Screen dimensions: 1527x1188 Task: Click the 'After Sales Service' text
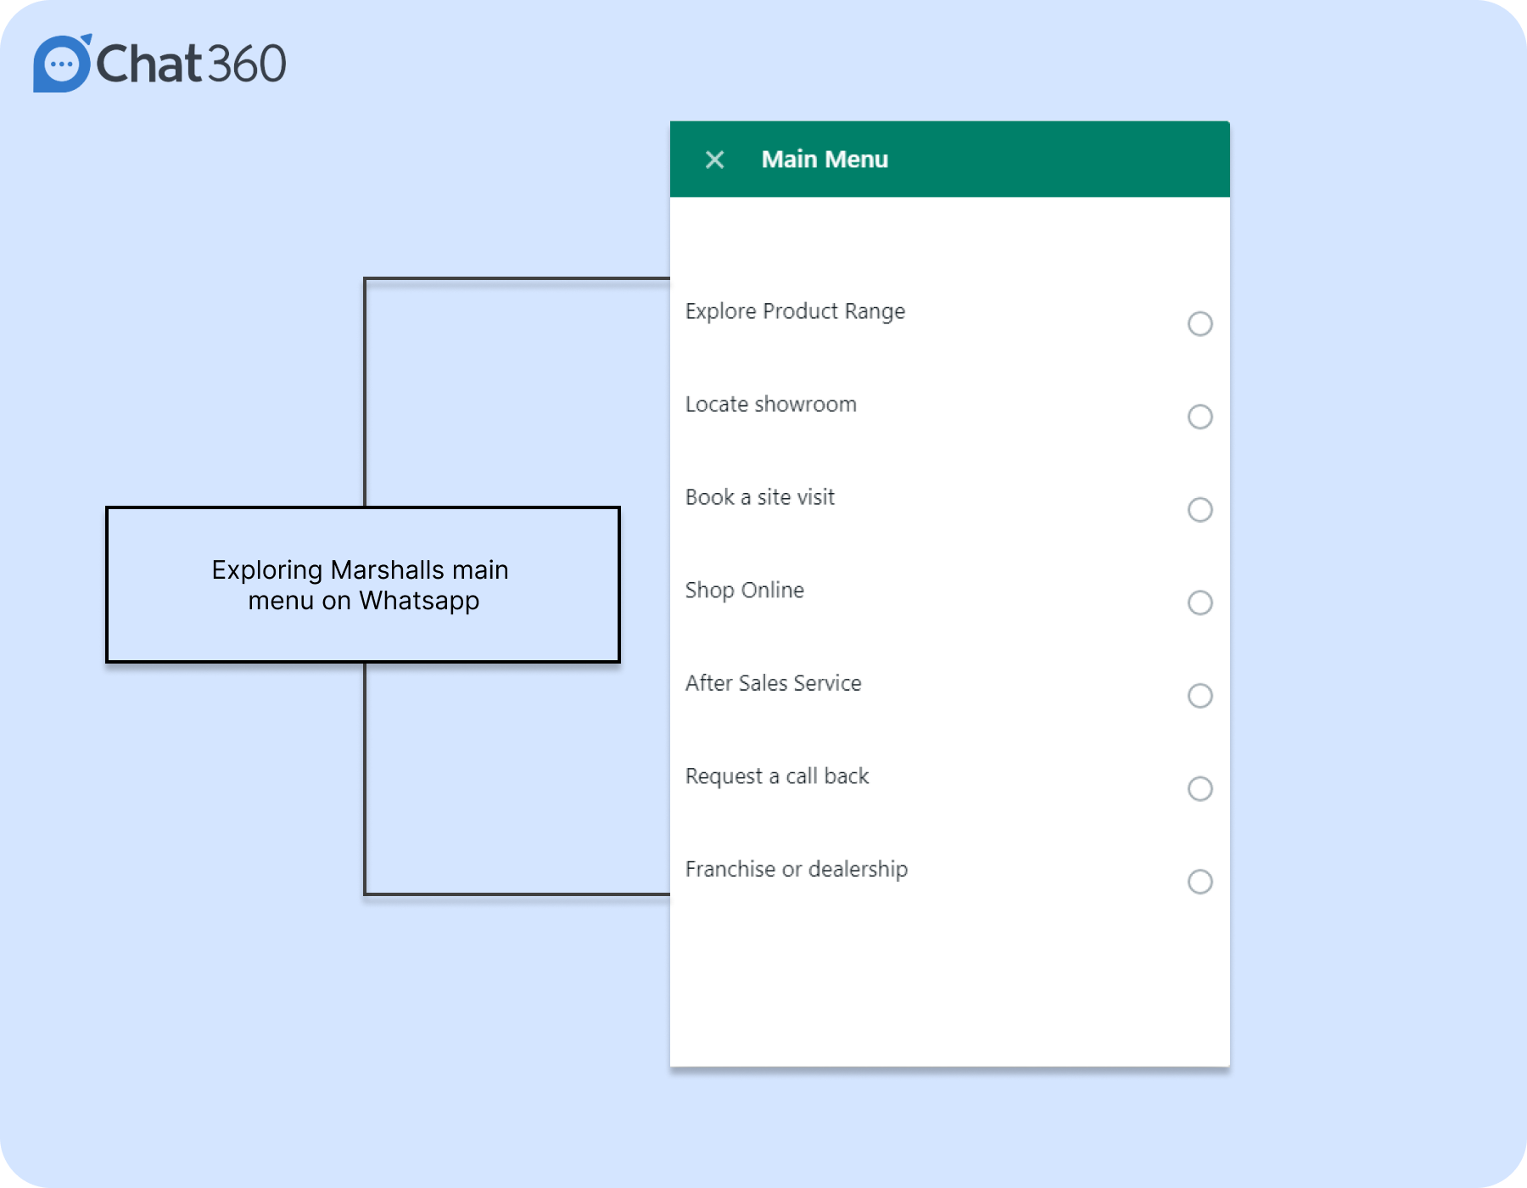[x=773, y=683]
